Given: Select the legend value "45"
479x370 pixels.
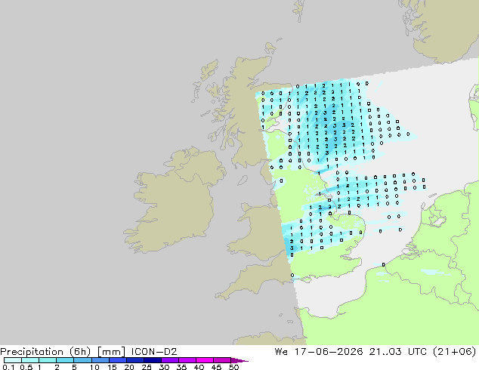Looking at the screenshot, I should click(x=216, y=367).
